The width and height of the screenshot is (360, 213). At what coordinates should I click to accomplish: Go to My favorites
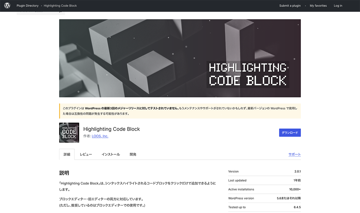click(318, 6)
